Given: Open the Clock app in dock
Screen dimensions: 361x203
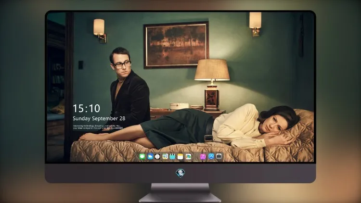Looking at the screenshot, I should point(157,156).
